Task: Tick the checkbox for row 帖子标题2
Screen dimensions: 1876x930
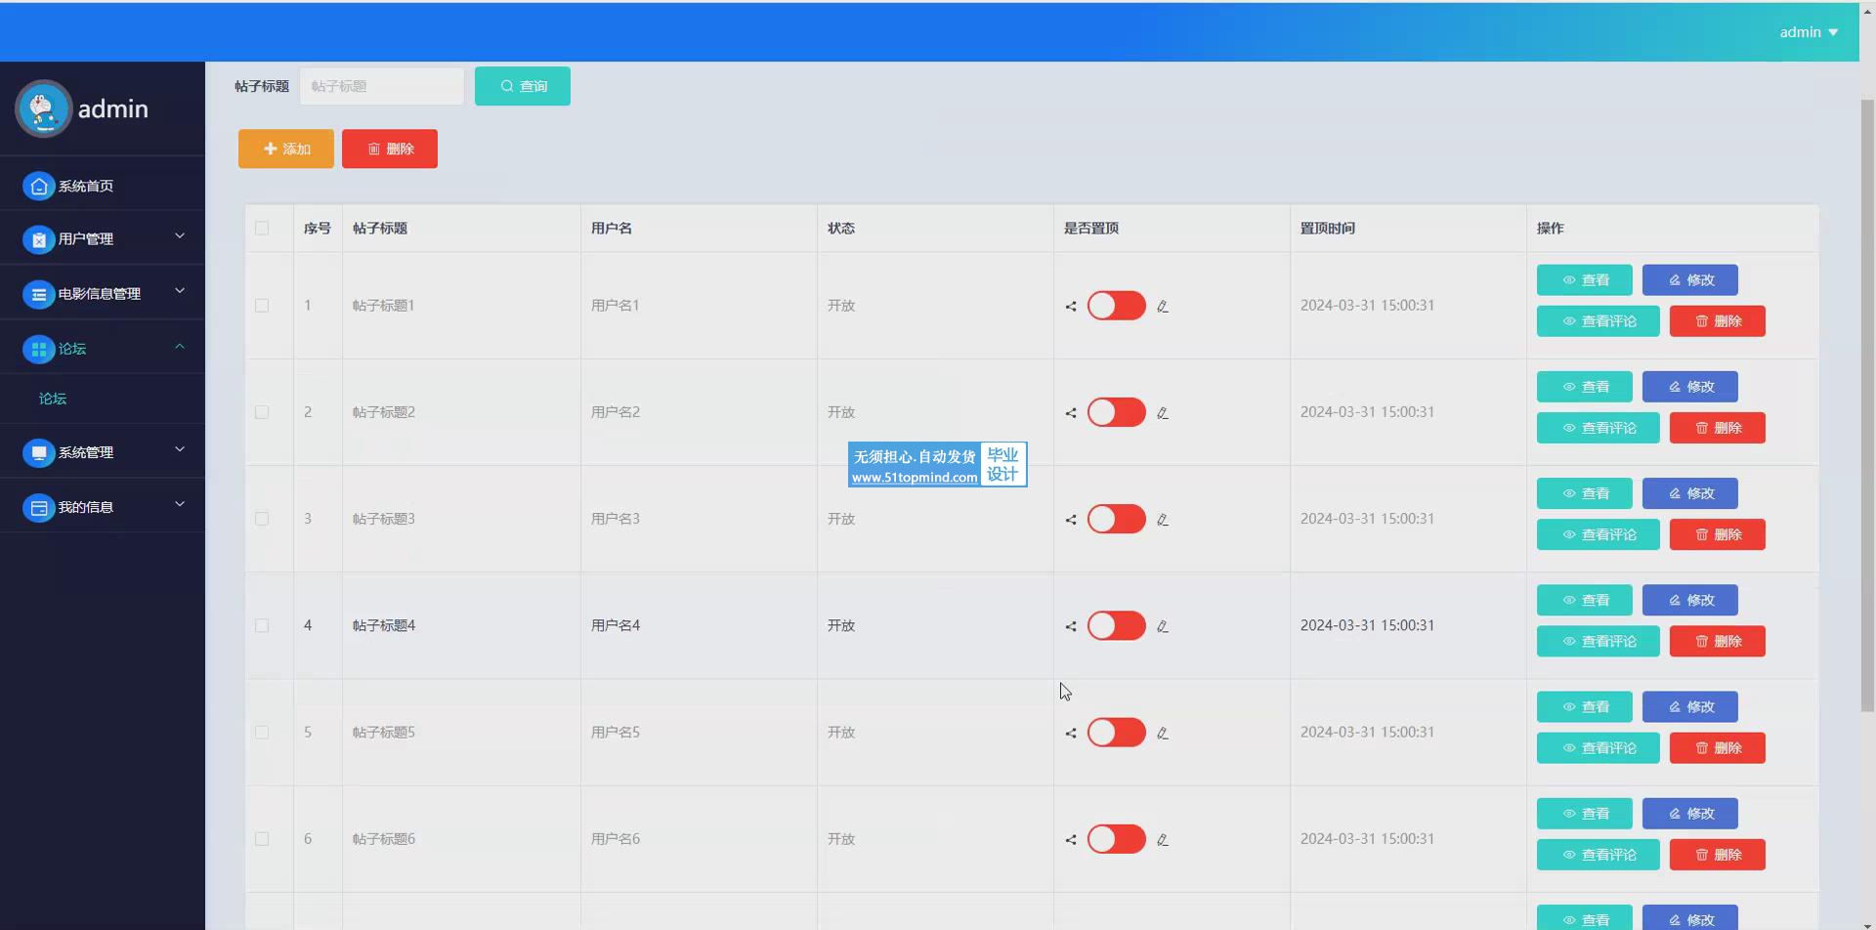Action: 262,411
